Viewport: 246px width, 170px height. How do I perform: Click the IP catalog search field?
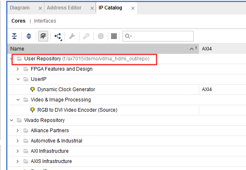(158, 36)
